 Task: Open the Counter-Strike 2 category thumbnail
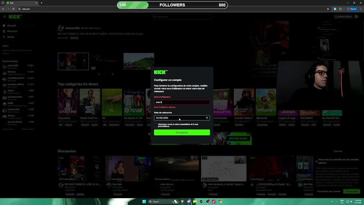(244, 102)
